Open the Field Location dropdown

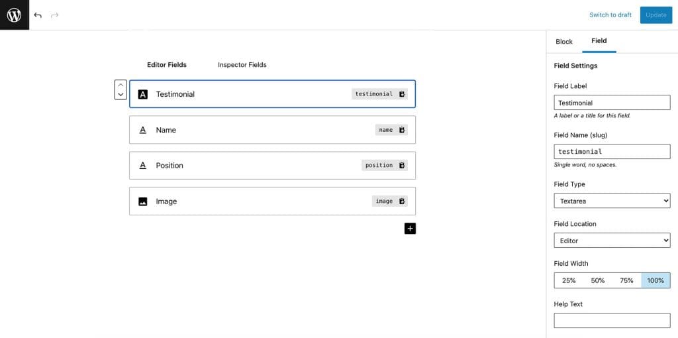[612, 241]
